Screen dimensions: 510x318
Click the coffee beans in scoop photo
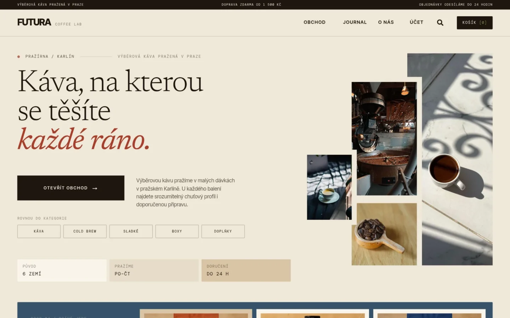pos(384,234)
